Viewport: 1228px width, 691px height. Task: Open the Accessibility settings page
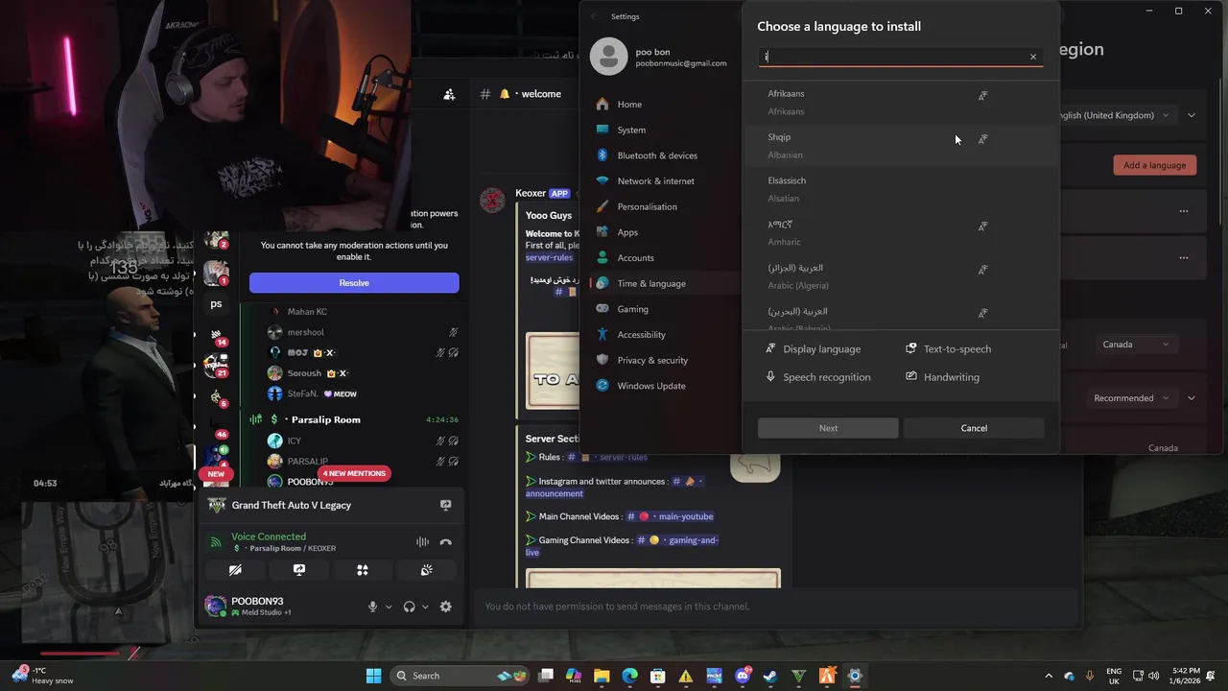pyautogui.click(x=665, y=335)
